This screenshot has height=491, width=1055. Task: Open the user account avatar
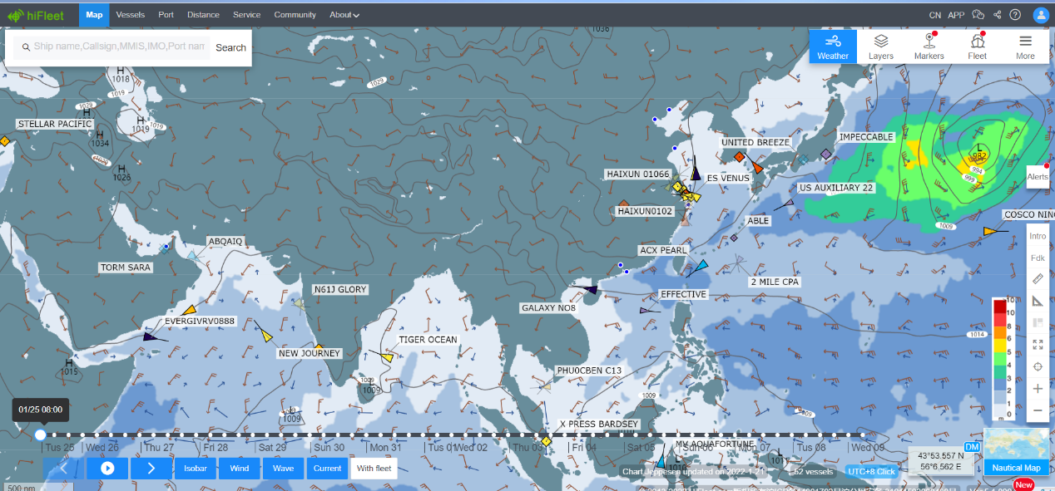[1041, 14]
